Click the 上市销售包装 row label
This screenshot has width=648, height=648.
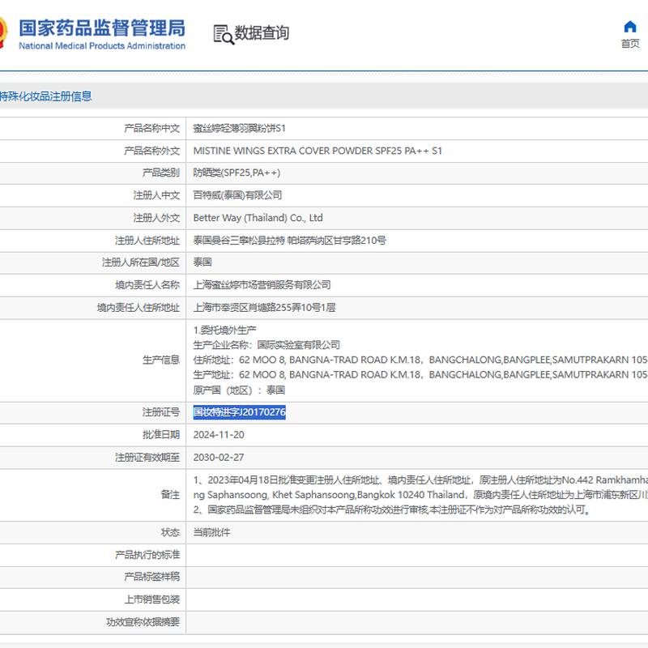[151, 599]
